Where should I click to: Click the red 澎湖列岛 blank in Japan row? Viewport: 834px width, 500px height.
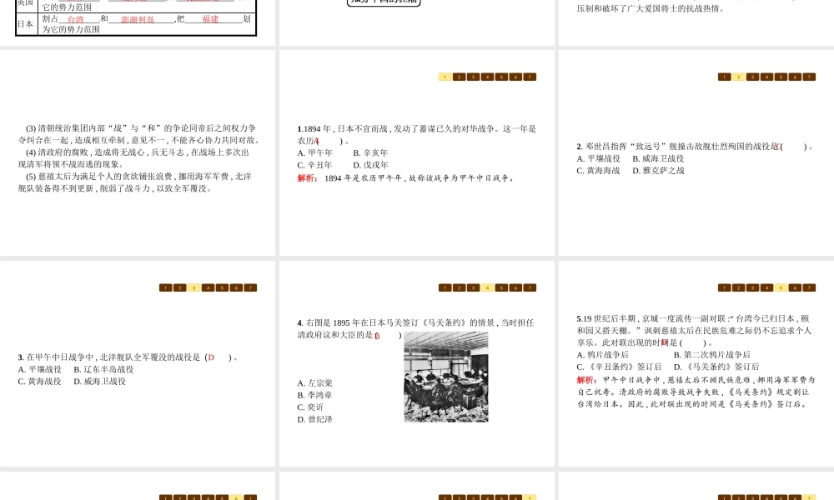(138, 19)
